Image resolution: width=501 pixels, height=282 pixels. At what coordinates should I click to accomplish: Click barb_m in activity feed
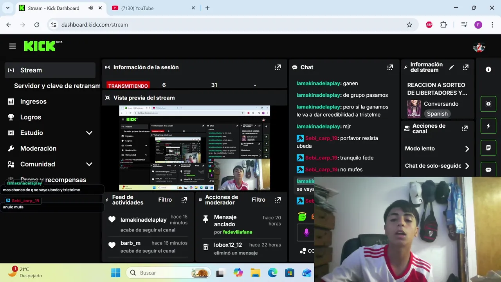tap(130, 243)
